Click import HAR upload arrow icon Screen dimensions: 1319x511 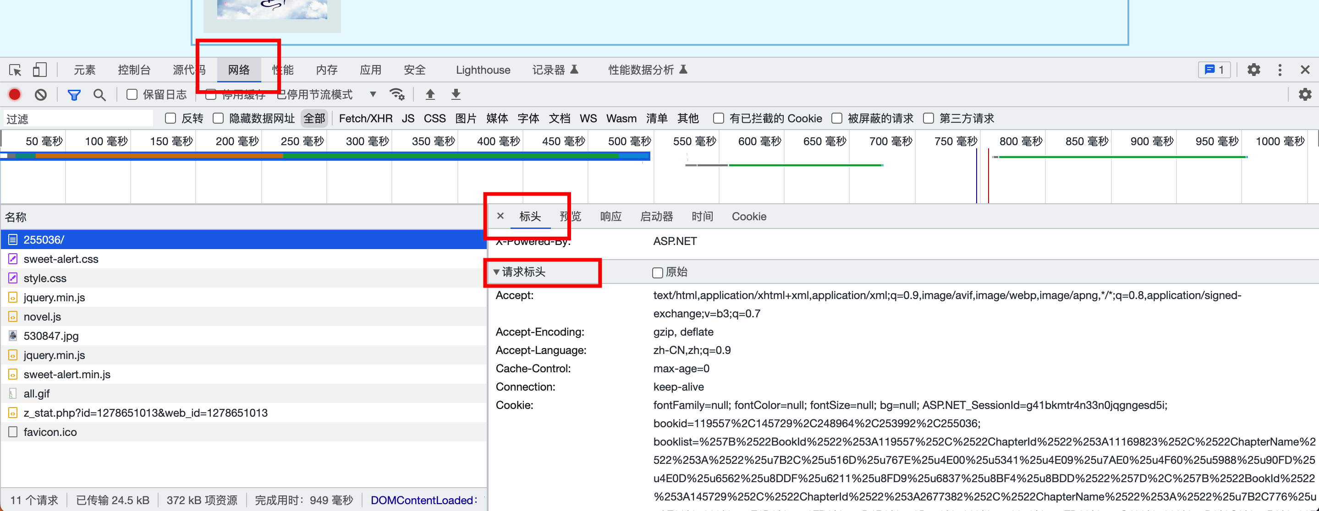[430, 95]
